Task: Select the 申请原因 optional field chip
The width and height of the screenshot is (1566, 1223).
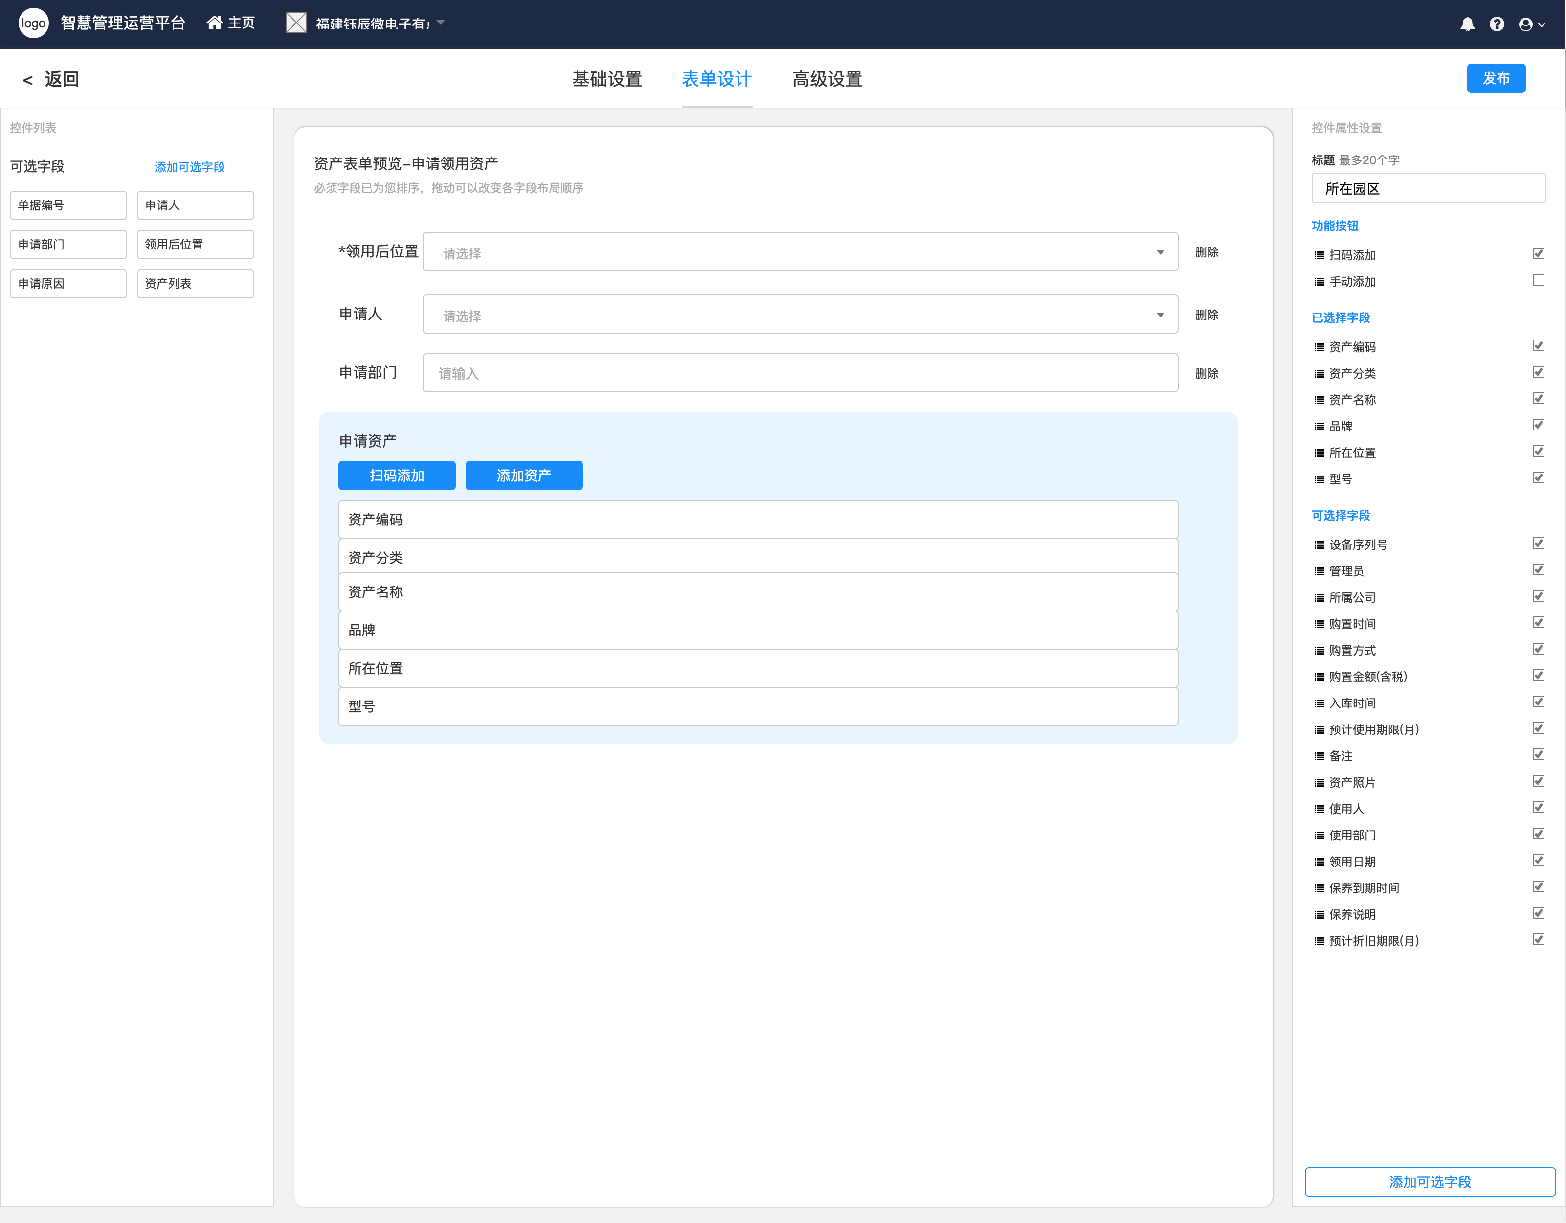Action: (68, 283)
